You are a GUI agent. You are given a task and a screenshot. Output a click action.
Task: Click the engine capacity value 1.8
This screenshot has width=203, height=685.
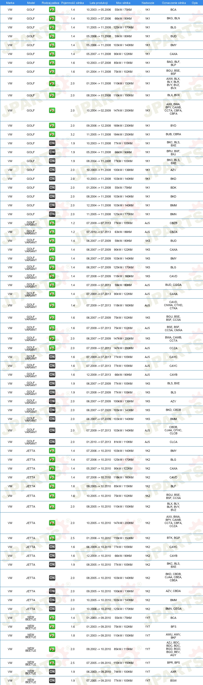coord(73,635)
